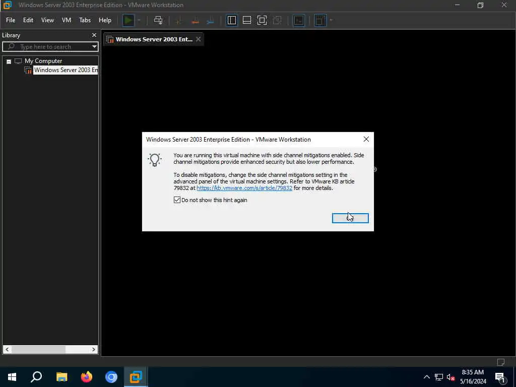Click the dialog's confirm button

click(350, 218)
